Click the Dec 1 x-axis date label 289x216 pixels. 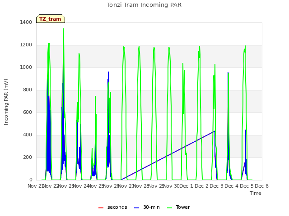pos(186,186)
